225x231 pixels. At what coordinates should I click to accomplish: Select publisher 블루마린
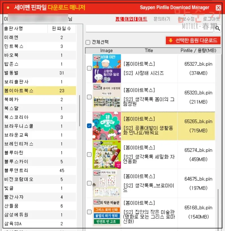click(x=40, y=153)
